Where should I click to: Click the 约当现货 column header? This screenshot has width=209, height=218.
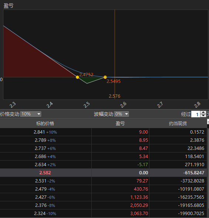coord(178,124)
